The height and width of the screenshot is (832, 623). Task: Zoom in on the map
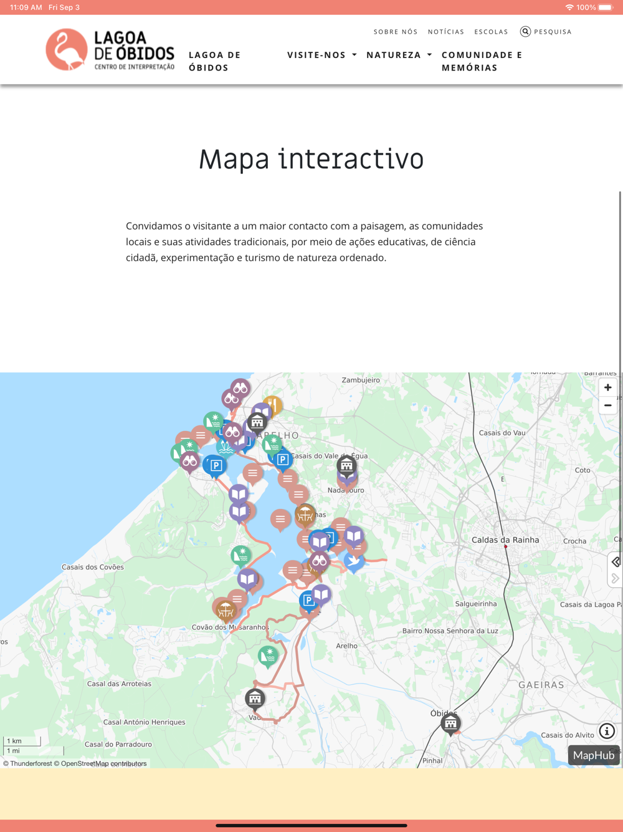click(x=607, y=387)
